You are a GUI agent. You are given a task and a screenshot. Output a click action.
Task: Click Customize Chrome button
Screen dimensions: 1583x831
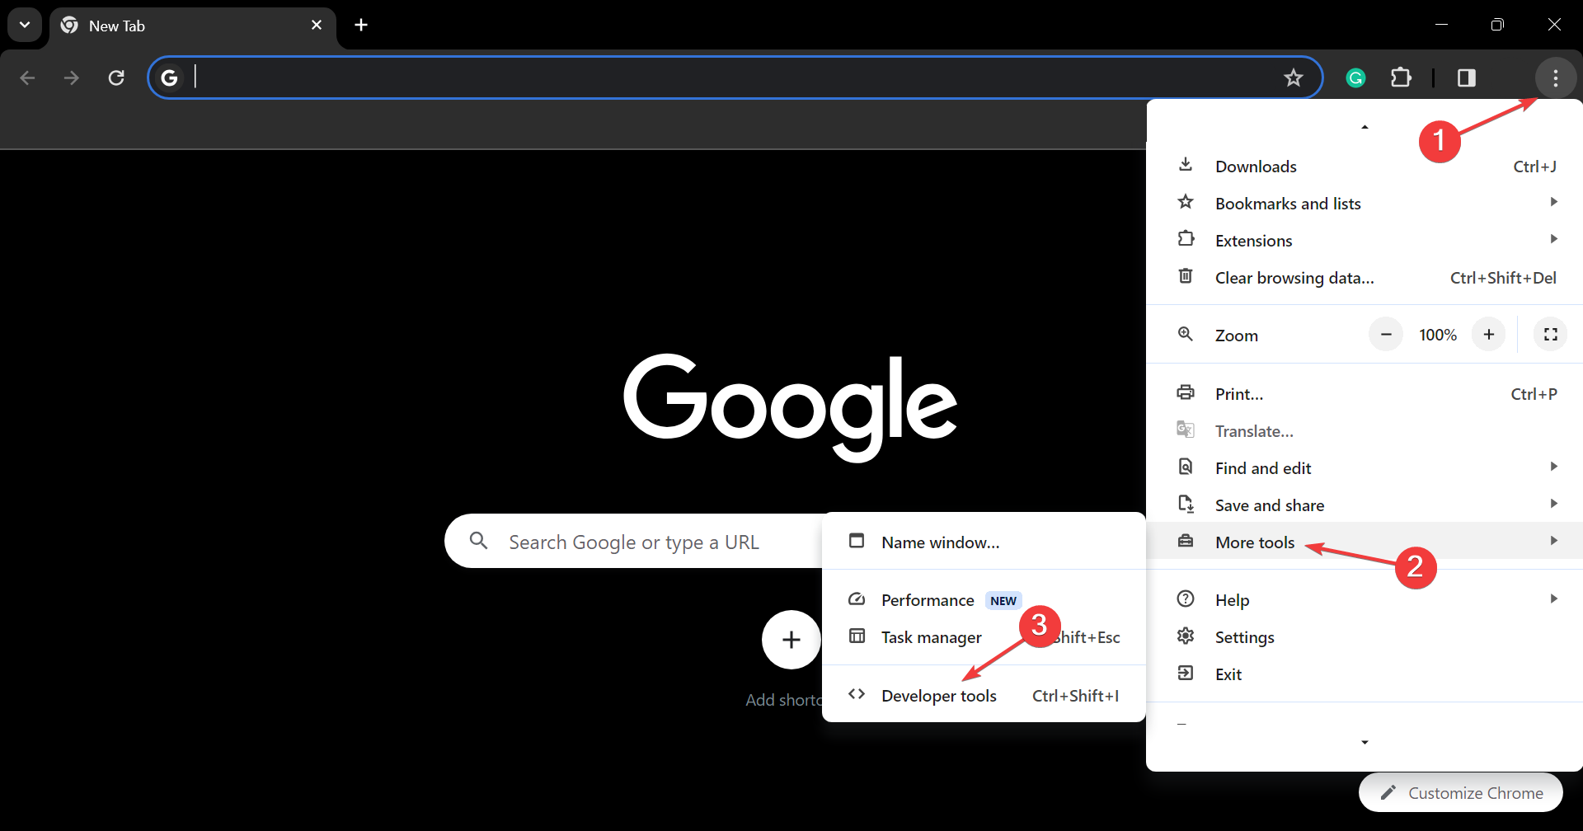tap(1461, 793)
